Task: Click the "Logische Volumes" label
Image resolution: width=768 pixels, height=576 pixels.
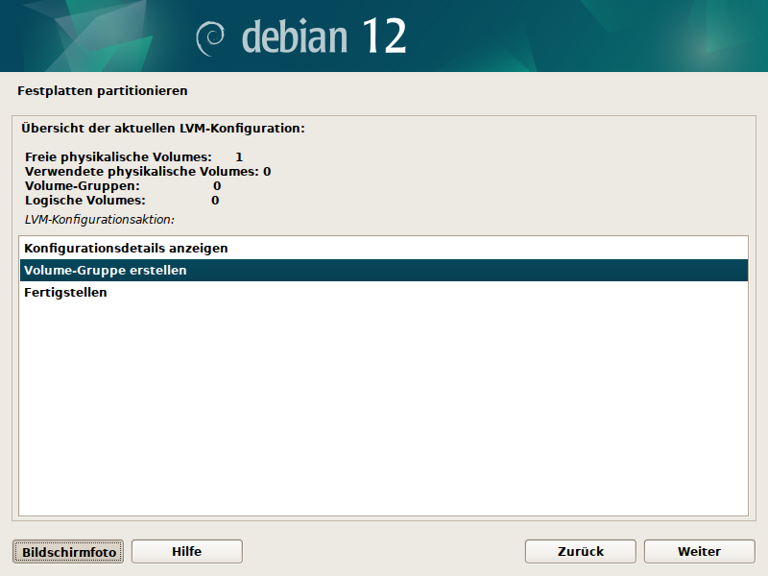Action: point(84,201)
